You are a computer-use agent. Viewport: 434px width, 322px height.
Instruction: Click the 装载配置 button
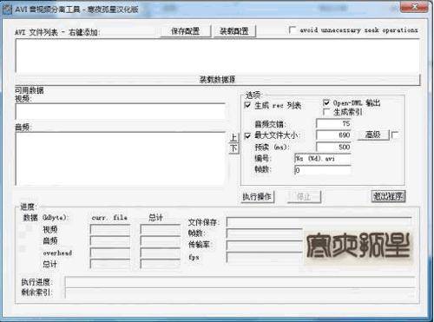pos(234,31)
